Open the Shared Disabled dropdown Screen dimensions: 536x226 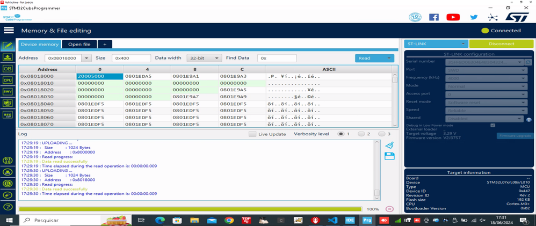click(484, 118)
